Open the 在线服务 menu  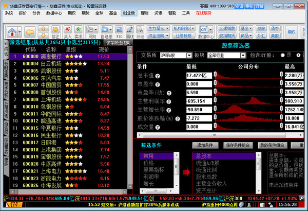point(203,13)
